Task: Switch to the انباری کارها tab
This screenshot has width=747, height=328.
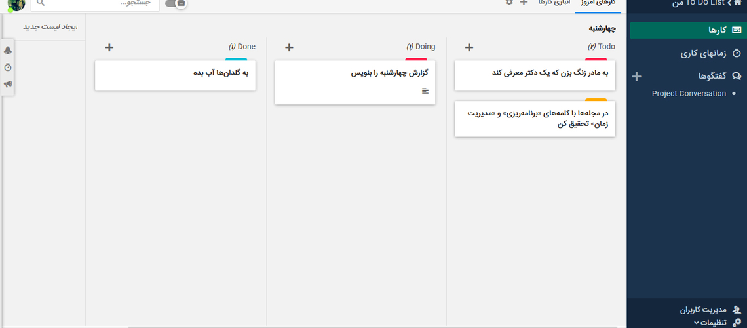Action: click(x=552, y=3)
